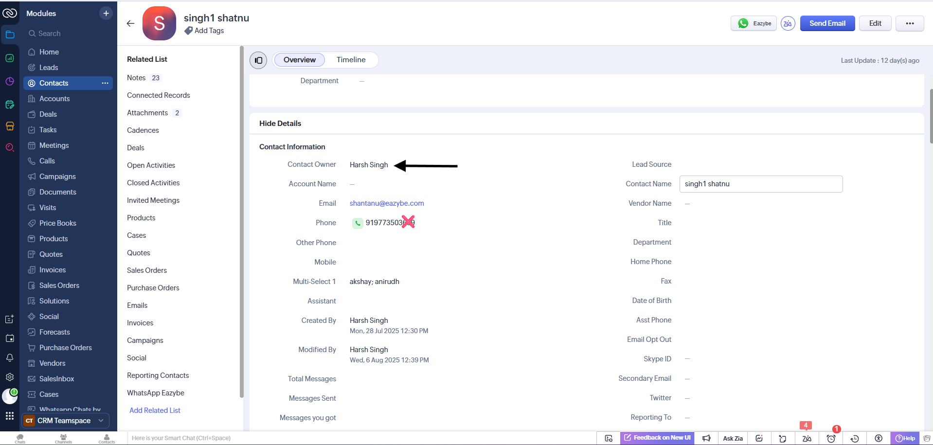Open the top-right ellipsis actions menu
Viewport: 933px width, 445px height.
[909, 23]
